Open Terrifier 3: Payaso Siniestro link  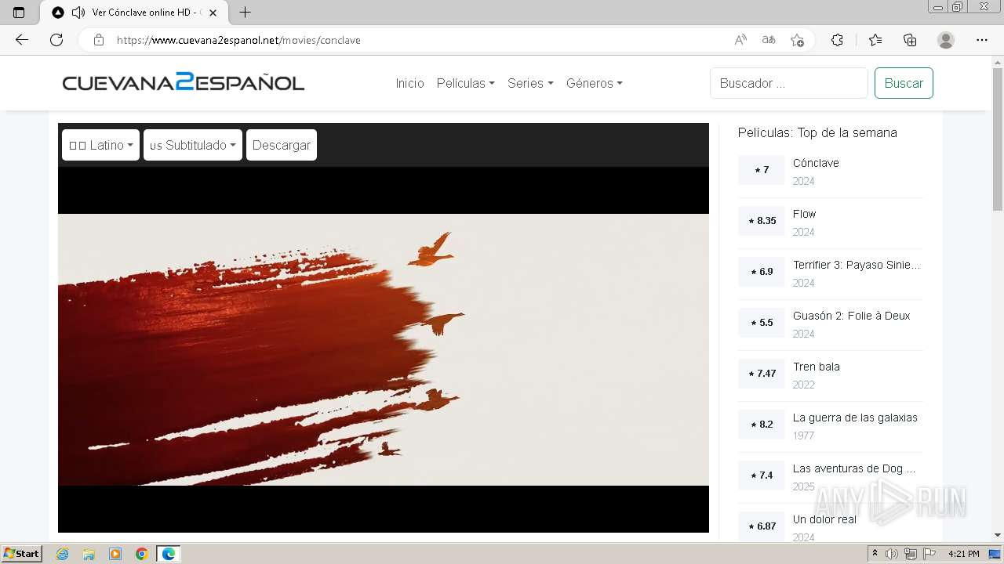857,265
